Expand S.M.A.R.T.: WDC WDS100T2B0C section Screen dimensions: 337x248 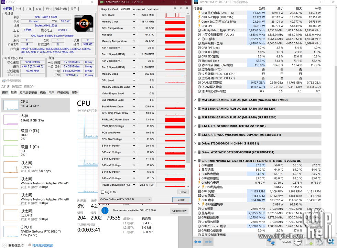click(195, 135)
